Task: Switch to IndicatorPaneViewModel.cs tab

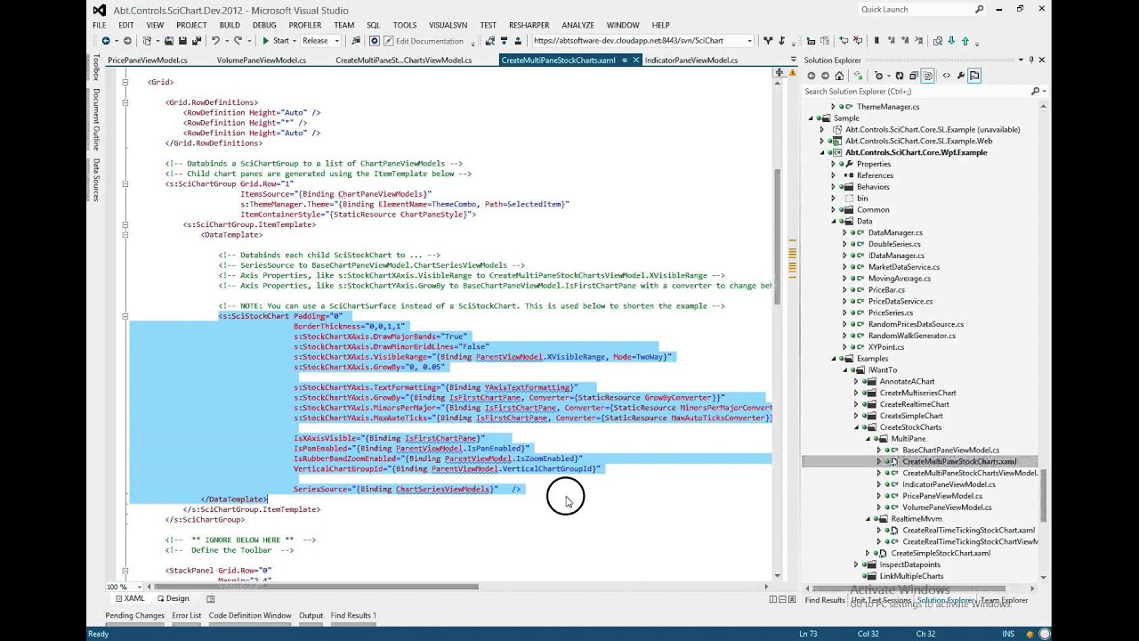Action: coord(691,61)
